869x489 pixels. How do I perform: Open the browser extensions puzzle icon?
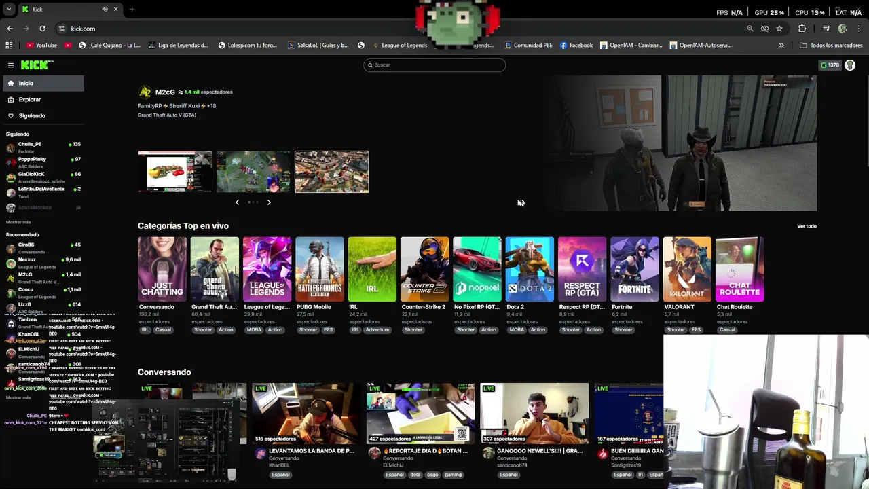[x=802, y=29]
